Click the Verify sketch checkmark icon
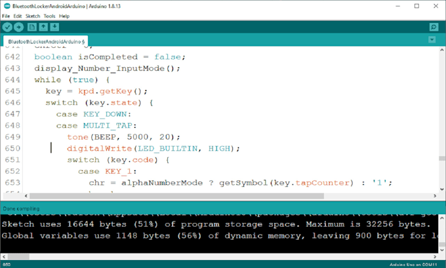446x268 pixels. point(7,28)
